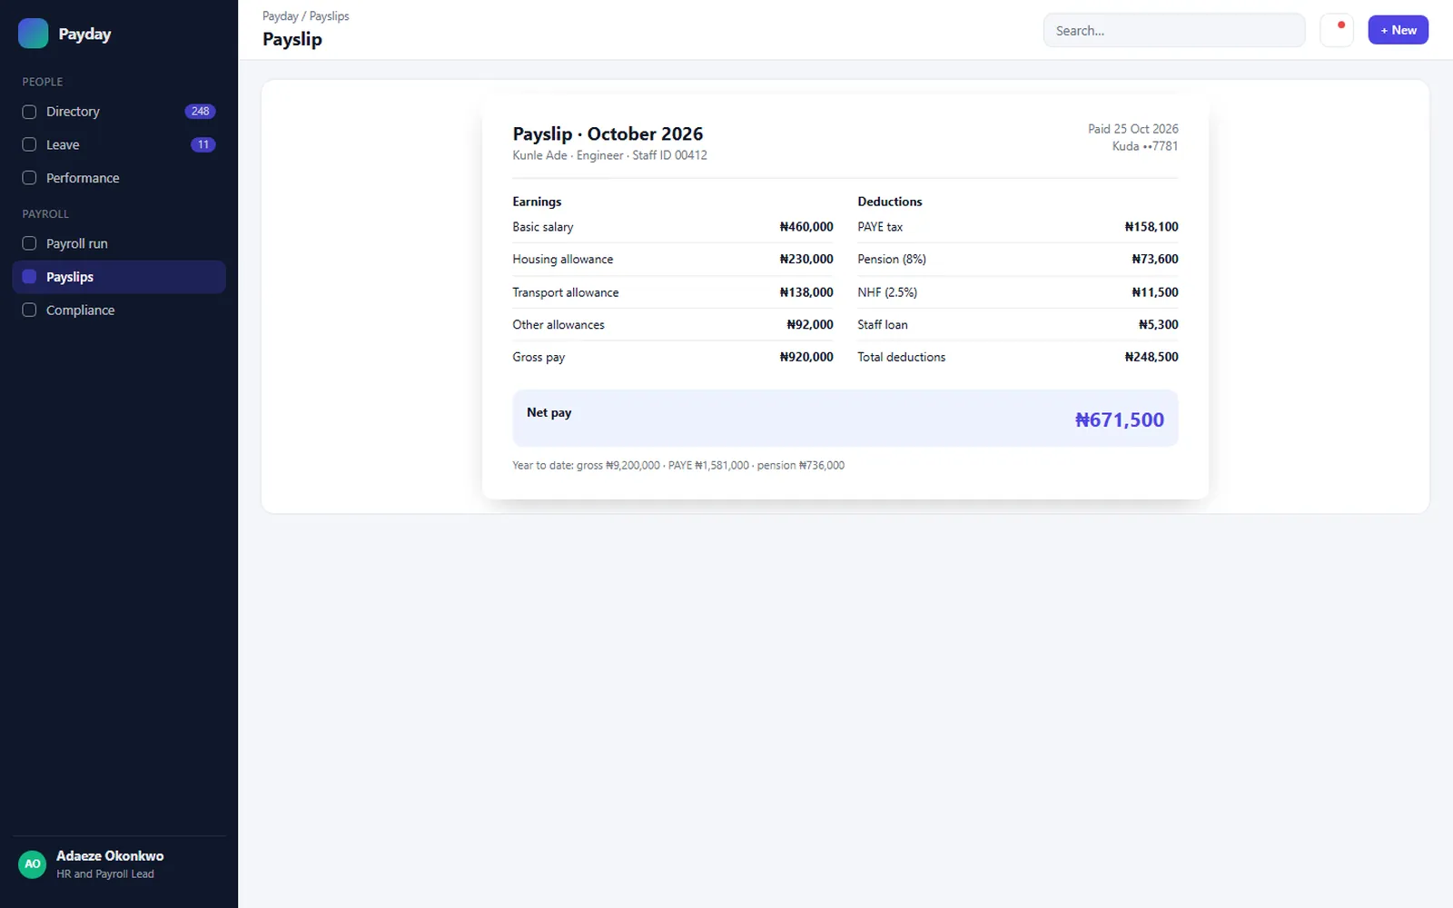1453x908 pixels.
Task: Click the Payroll run sidebar icon
Action: click(x=29, y=243)
